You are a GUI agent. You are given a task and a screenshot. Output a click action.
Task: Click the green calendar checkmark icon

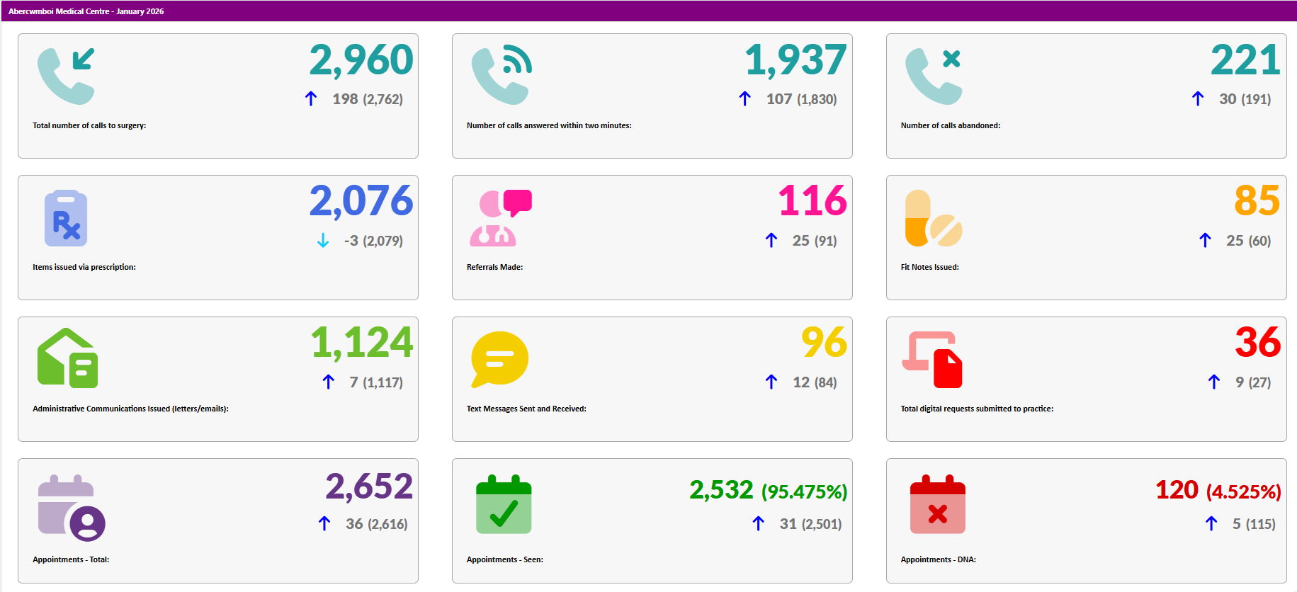click(504, 505)
